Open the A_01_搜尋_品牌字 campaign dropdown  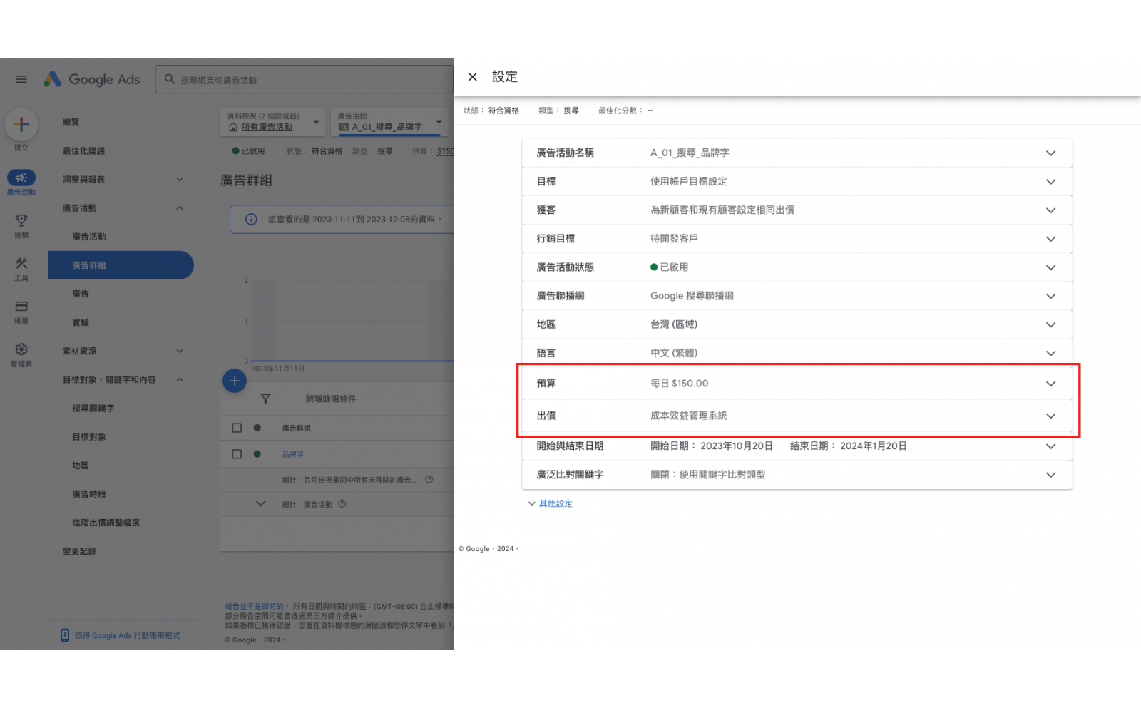[390, 122]
